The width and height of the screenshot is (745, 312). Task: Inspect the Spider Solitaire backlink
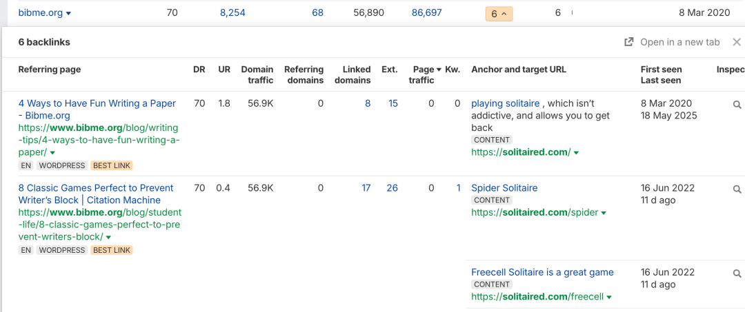[x=737, y=189]
